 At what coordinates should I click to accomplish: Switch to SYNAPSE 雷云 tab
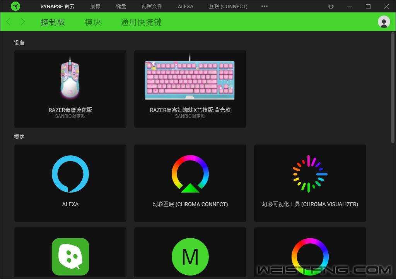pyautogui.click(x=57, y=6)
